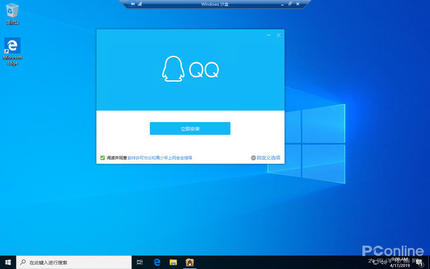Click the signal strength icon on connection bar
Viewport: 430px width, 269px height.
click(x=139, y=4)
